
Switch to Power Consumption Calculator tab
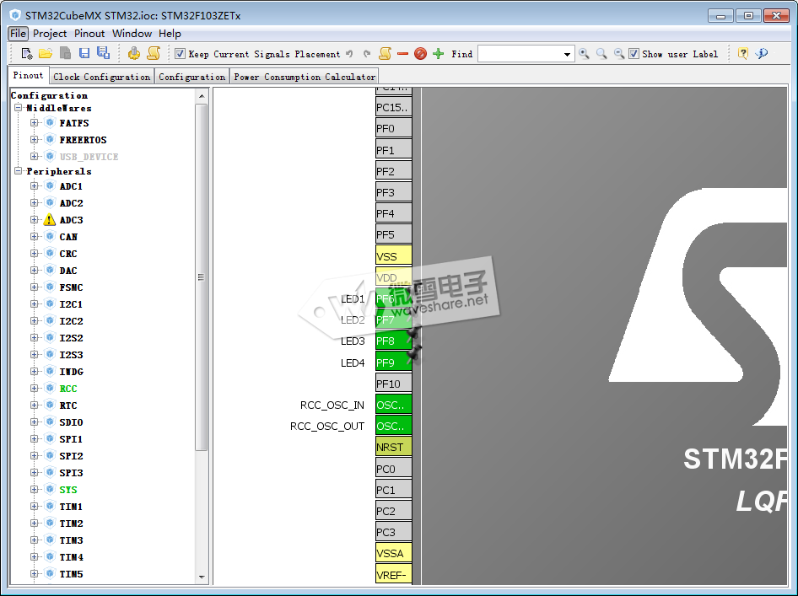click(x=305, y=77)
